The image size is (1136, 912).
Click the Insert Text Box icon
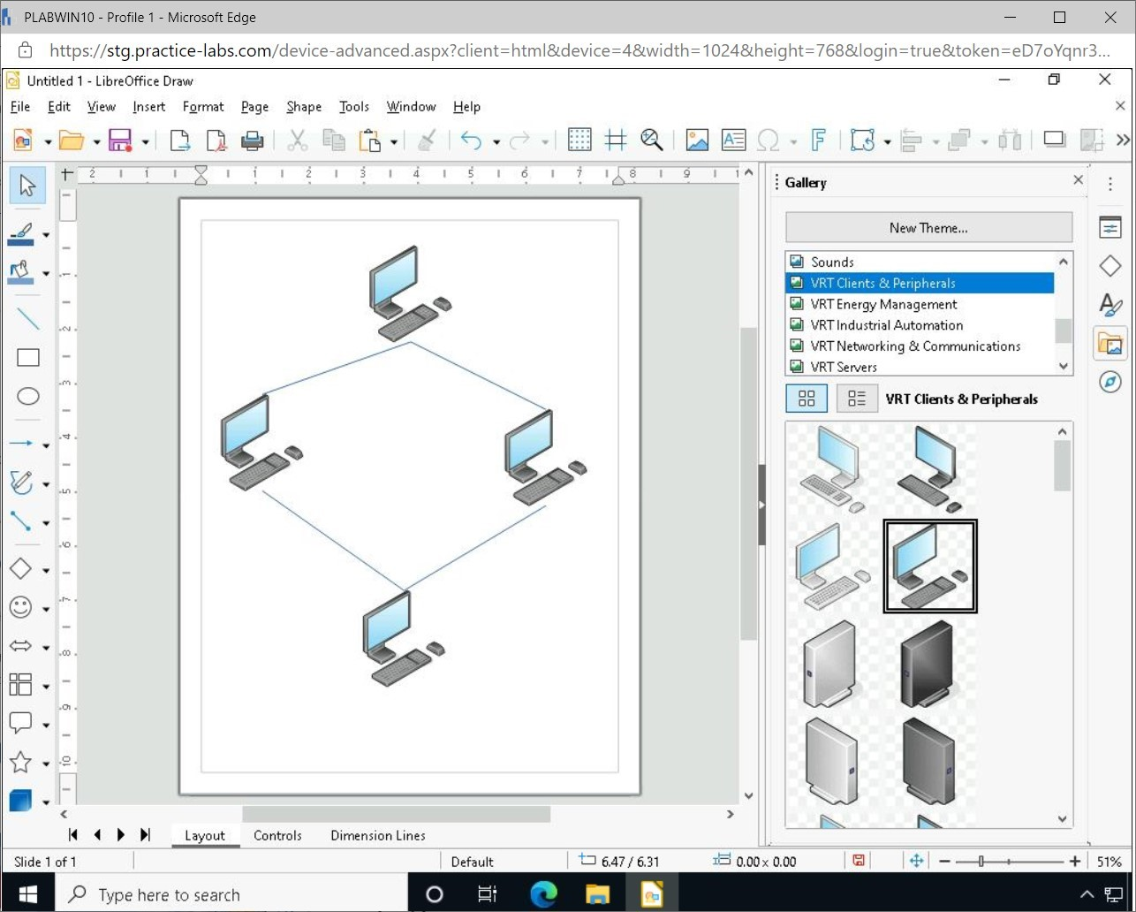coord(733,140)
